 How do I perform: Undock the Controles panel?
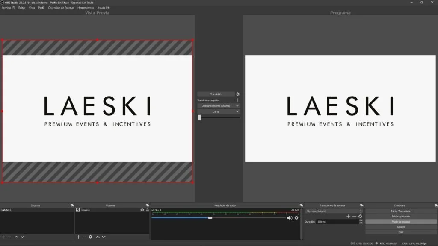(436, 205)
